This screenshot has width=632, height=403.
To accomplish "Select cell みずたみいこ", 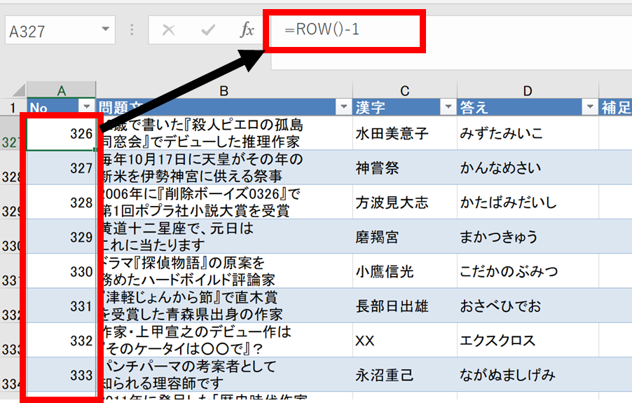I will point(528,133).
